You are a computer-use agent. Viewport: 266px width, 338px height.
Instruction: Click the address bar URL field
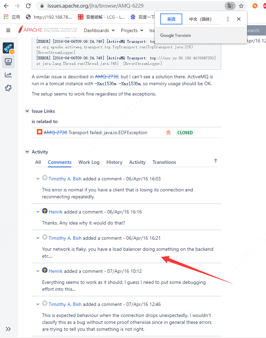129,6
